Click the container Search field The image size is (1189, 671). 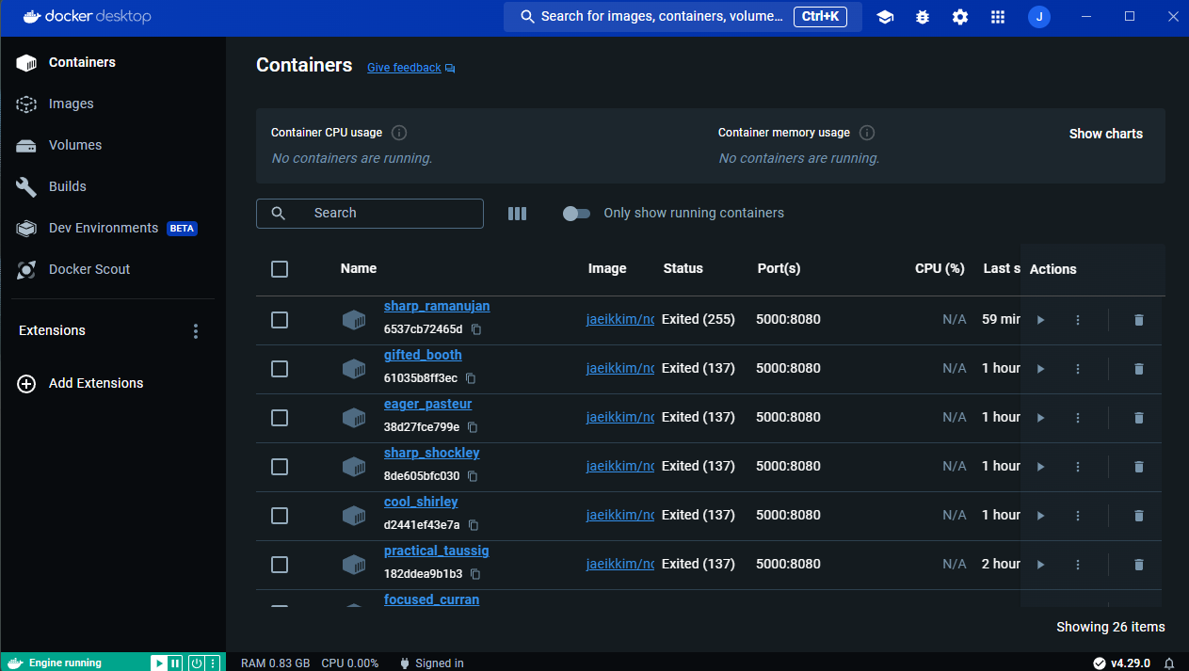pos(370,214)
